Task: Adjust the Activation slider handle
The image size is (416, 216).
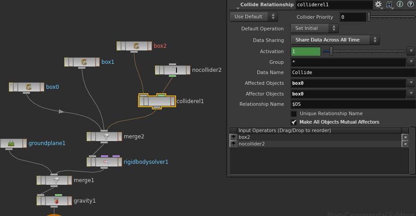Action: click(331, 51)
